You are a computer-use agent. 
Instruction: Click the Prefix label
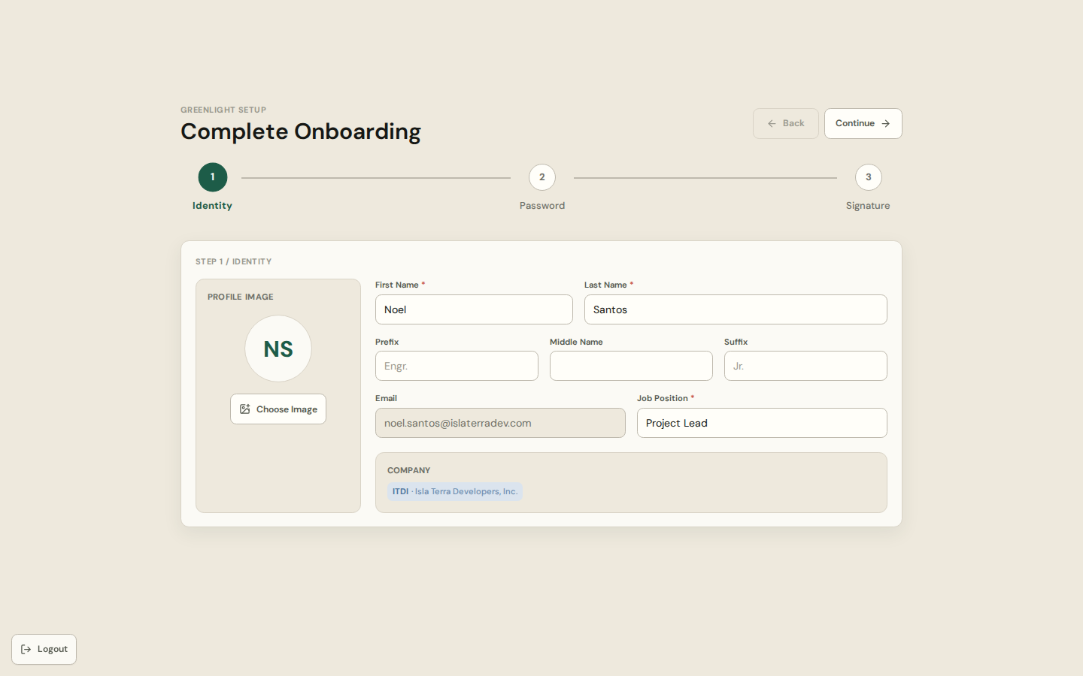(387, 342)
